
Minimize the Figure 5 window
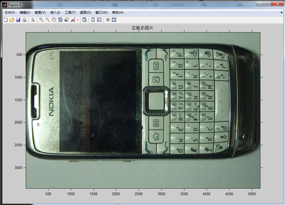coord(260,4)
